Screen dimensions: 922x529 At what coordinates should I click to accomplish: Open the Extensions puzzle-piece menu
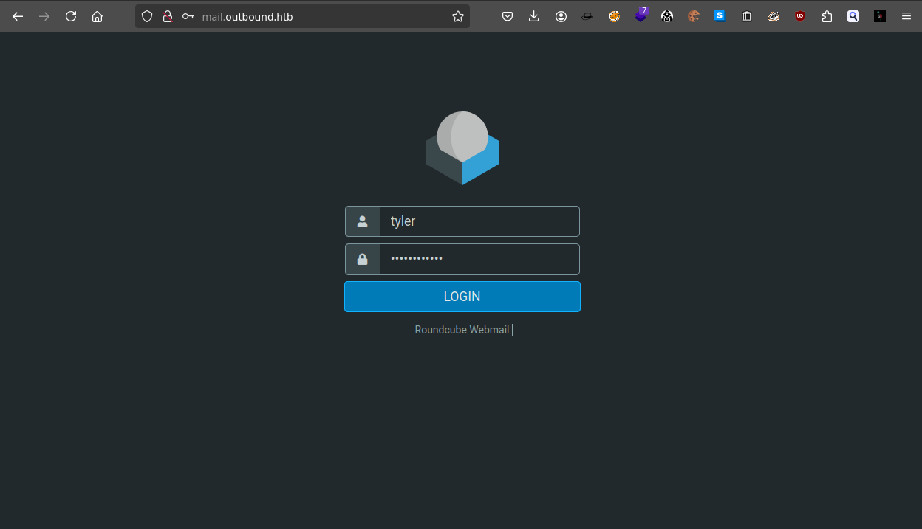pyautogui.click(x=827, y=16)
